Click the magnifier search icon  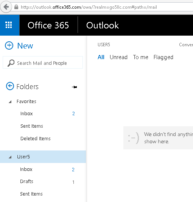[11, 63]
